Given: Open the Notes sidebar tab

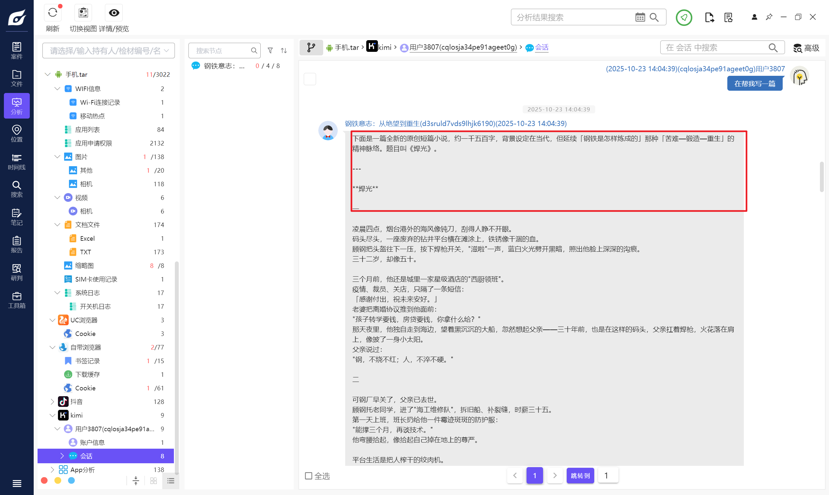Looking at the screenshot, I should tap(17, 217).
